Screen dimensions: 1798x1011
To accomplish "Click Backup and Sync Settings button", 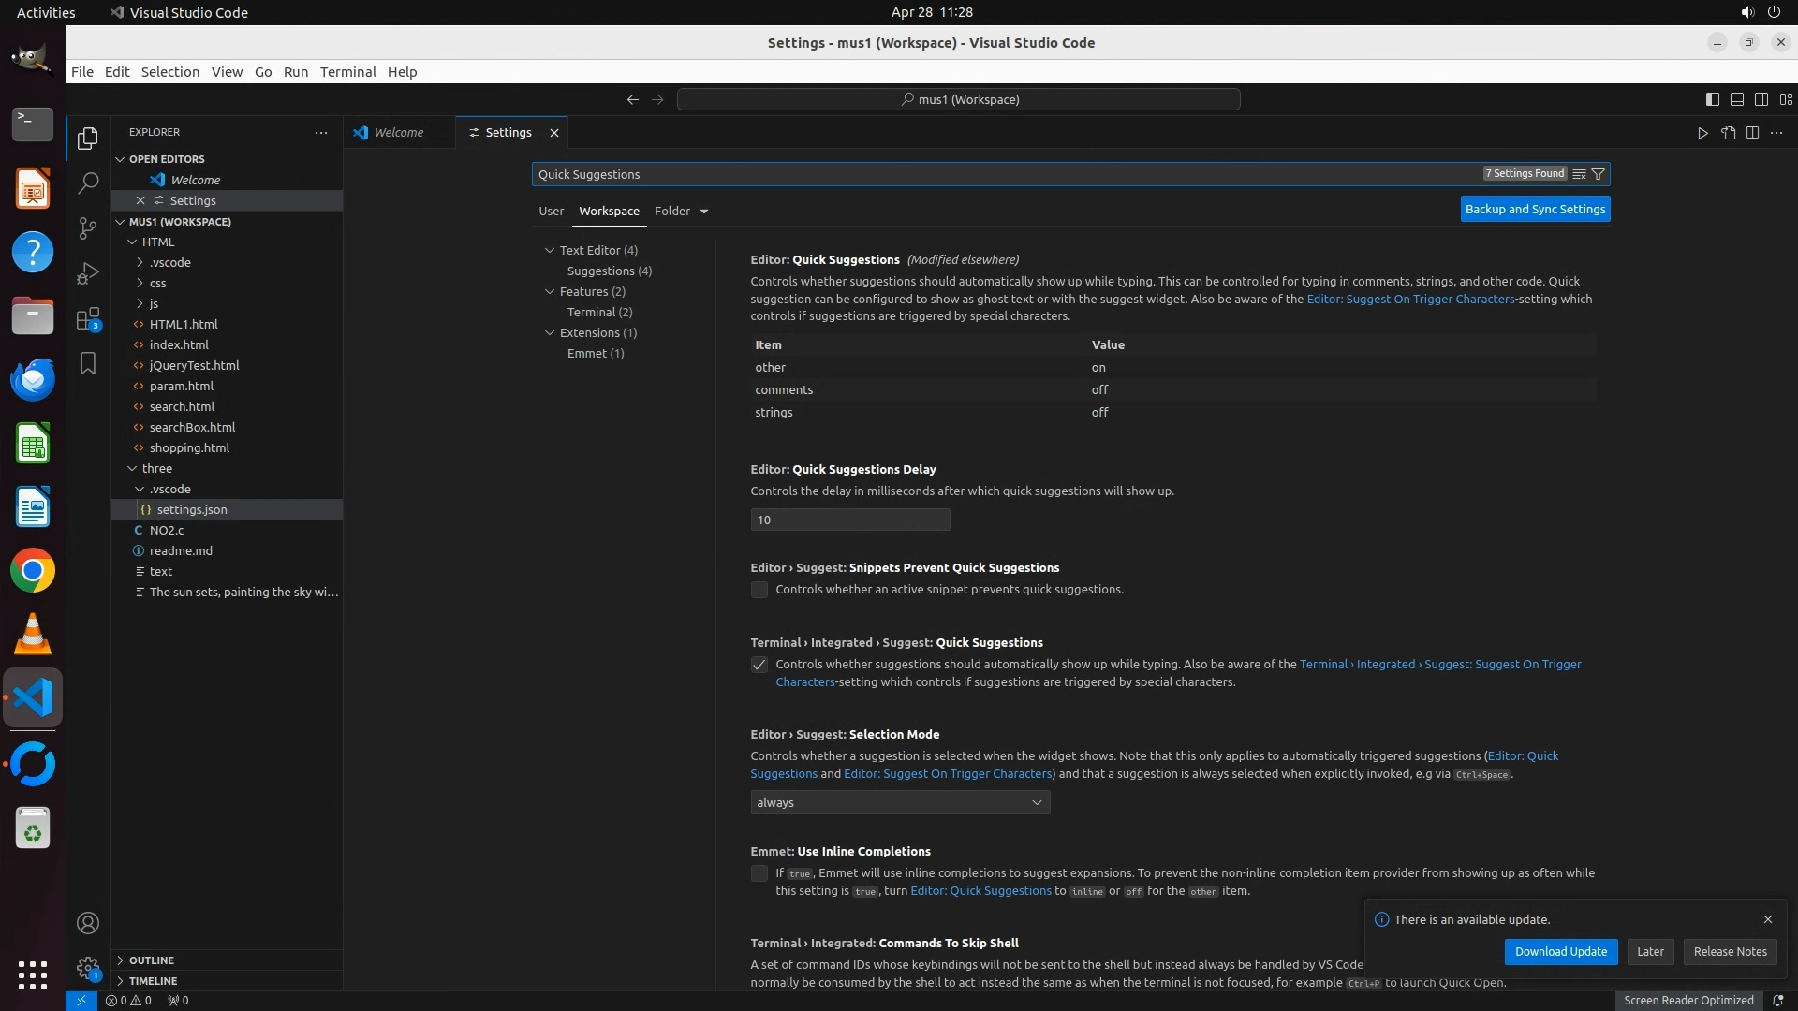I will point(1535,210).
